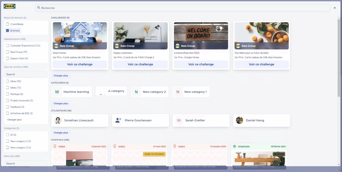Load more users via Charger plus
The image size is (342, 172).
point(61,133)
